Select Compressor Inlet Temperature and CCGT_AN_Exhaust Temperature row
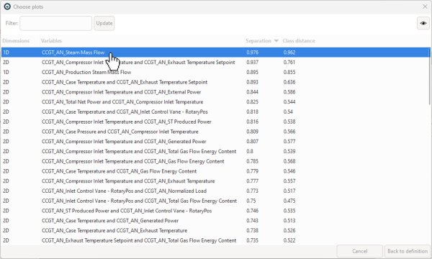The height and width of the screenshot is (259, 432). click(x=215, y=181)
